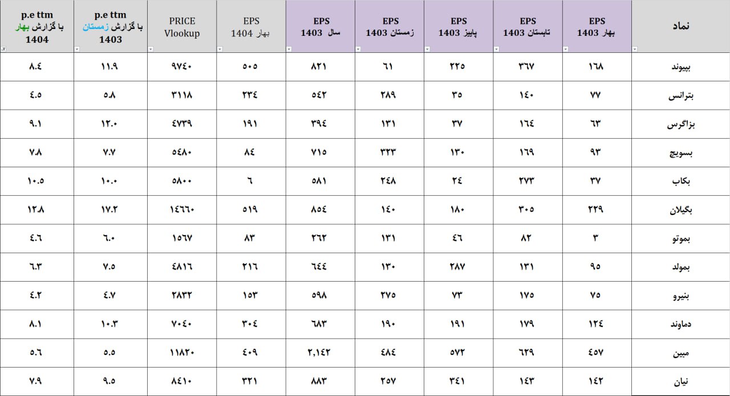The height and width of the screenshot is (396, 730).
Task: Open filter arrow on EPS سال 1403 header
Action: pos(289,49)
